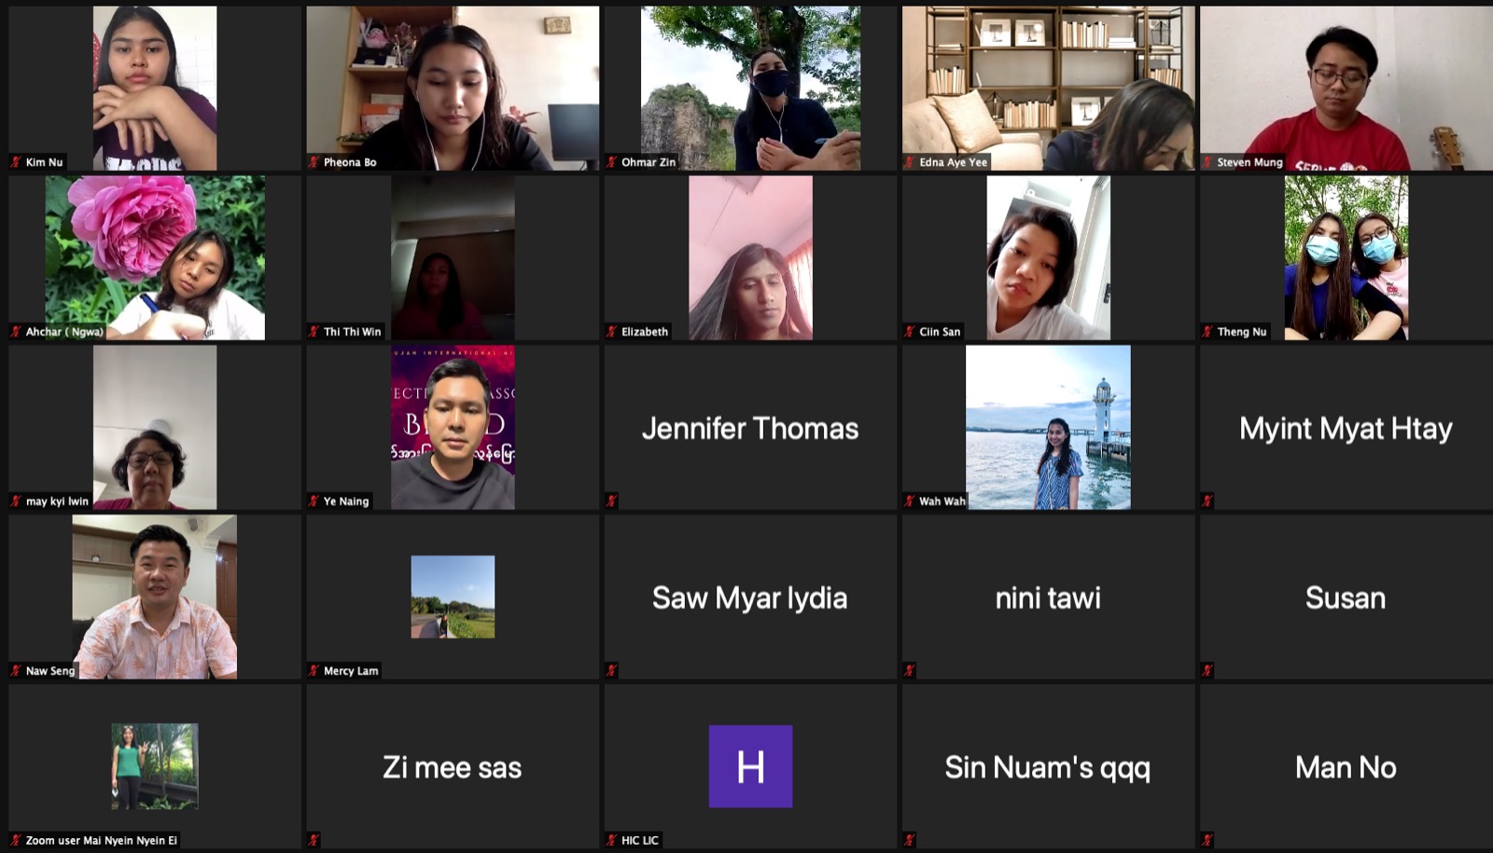Click the purple H avatar of HIC LIC
Image resolution: width=1493 pixels, height=853 pixels.
(750, 766)
